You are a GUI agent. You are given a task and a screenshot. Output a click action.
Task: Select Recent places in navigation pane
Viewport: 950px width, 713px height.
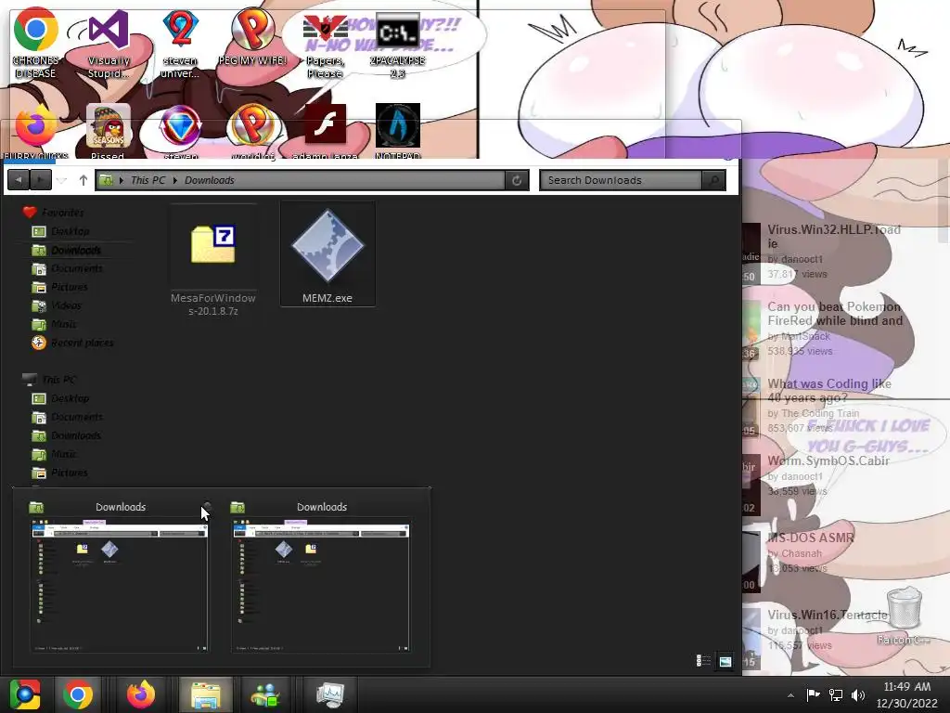tap(72, 343)
